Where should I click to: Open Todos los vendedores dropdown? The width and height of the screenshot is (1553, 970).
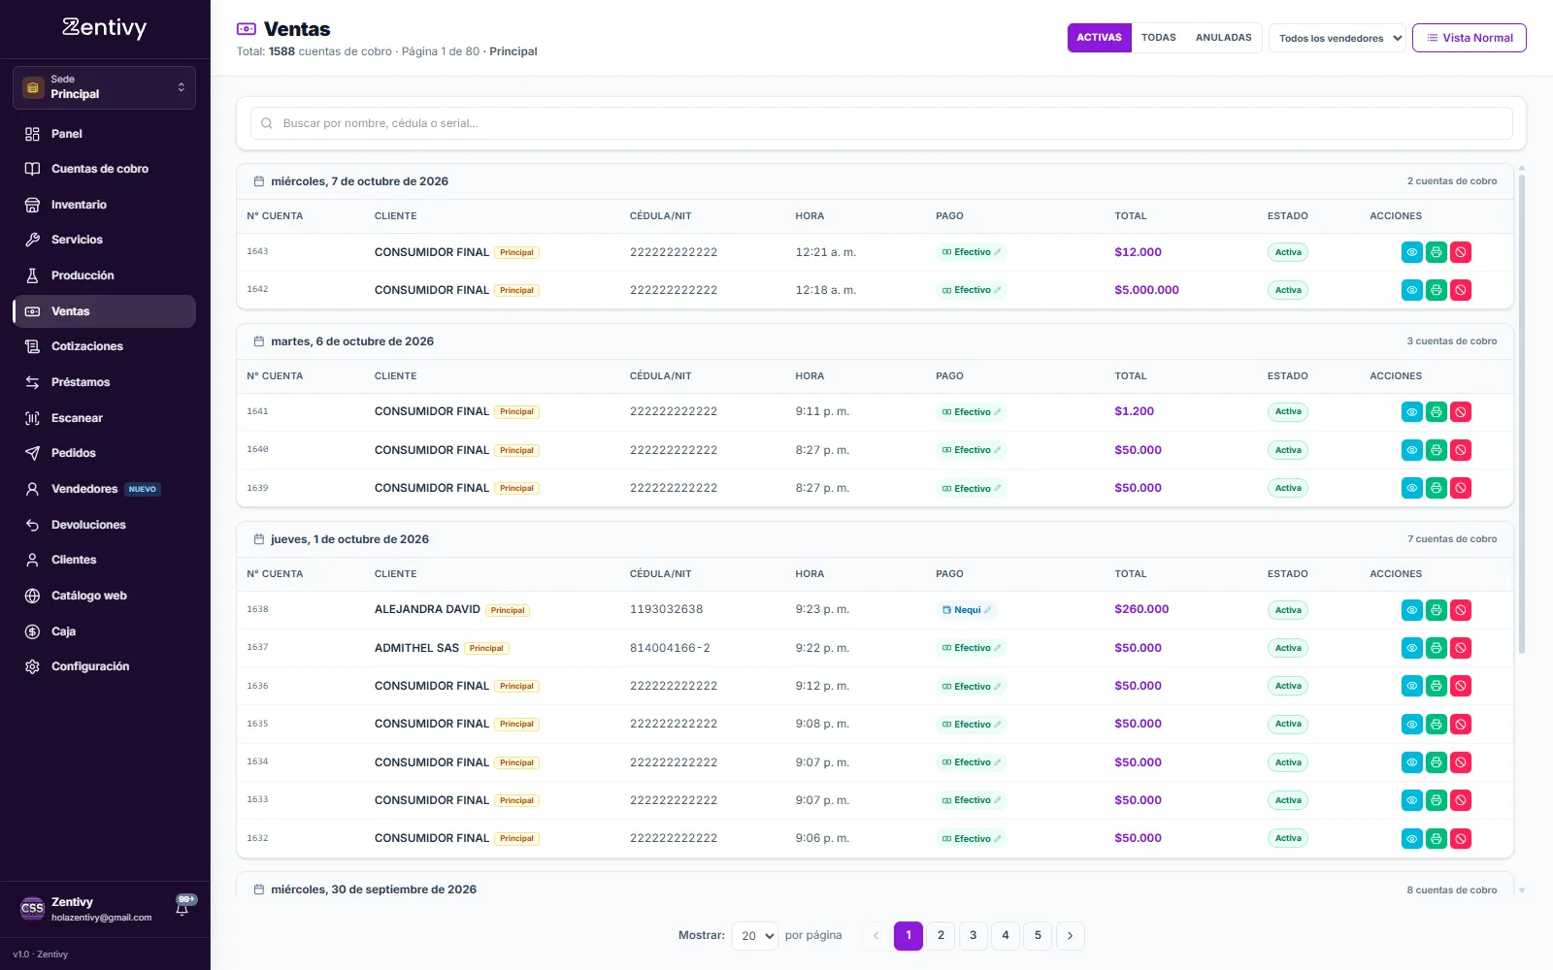[1337, 38]
